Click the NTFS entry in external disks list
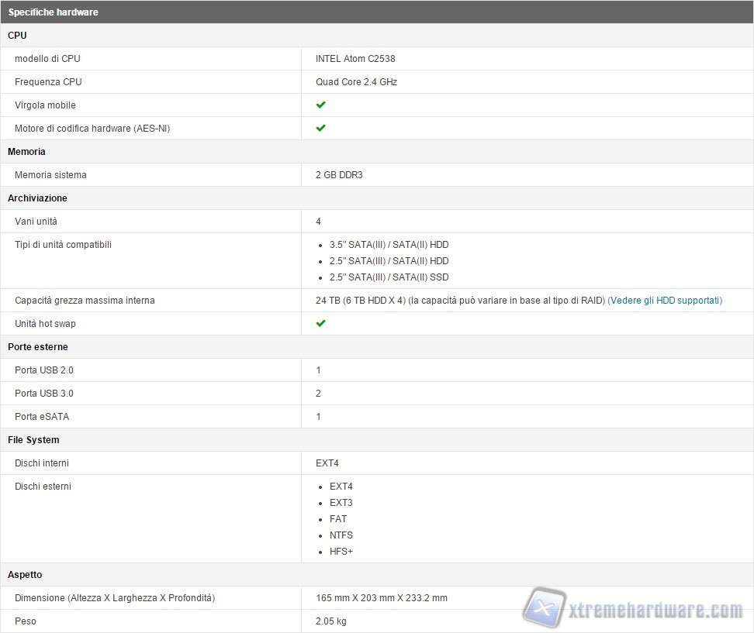 [341, 535]
